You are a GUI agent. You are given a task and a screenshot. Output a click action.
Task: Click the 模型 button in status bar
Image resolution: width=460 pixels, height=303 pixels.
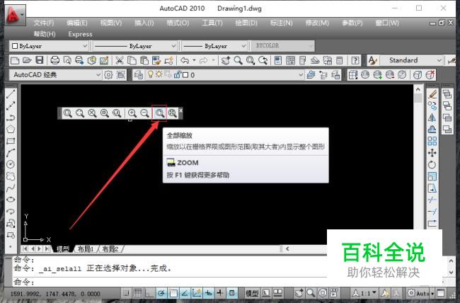252,292
